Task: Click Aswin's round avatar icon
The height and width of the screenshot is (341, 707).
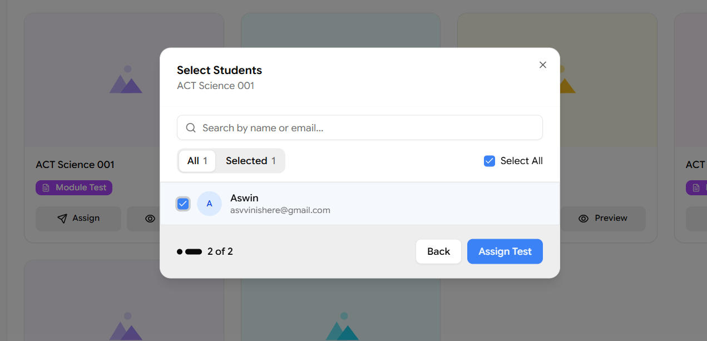Action: point(209,204)
